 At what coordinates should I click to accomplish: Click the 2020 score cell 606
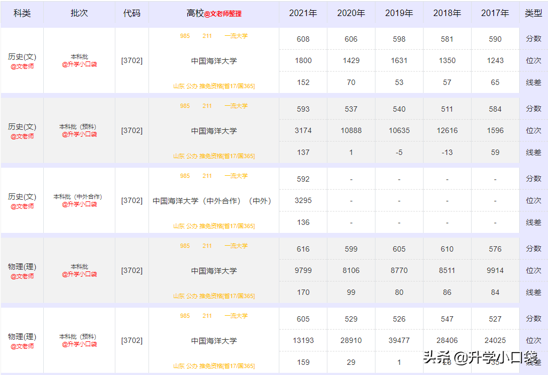[x=351, y=39]
